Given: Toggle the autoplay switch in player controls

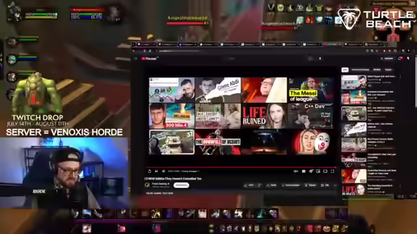Looking at the screenshot, I should click(x=296, y=172).
